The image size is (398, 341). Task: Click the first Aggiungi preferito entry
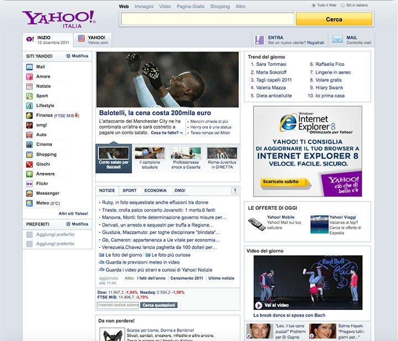point(55,235)
